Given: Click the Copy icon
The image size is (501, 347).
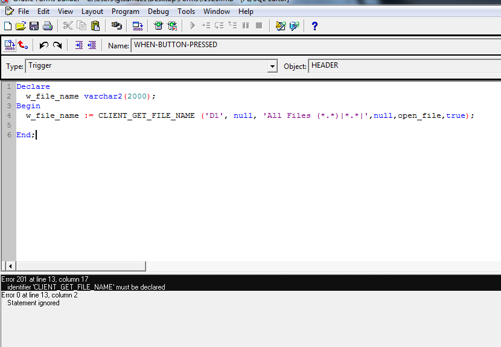Looking at the screenshot, I should coord(82,25).
